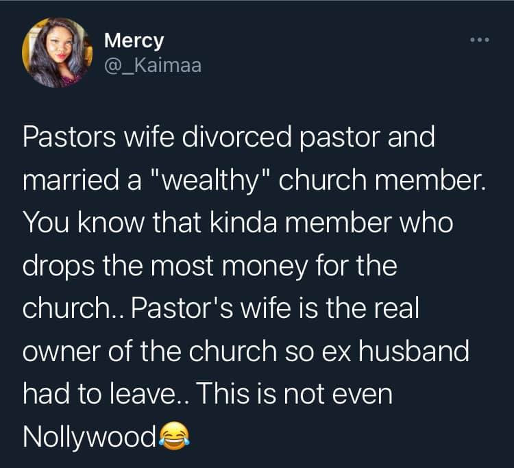Open the three-dot more options menu

[480, 40]
